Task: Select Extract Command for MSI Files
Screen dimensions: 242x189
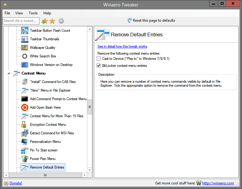Action: coord(52,133)
